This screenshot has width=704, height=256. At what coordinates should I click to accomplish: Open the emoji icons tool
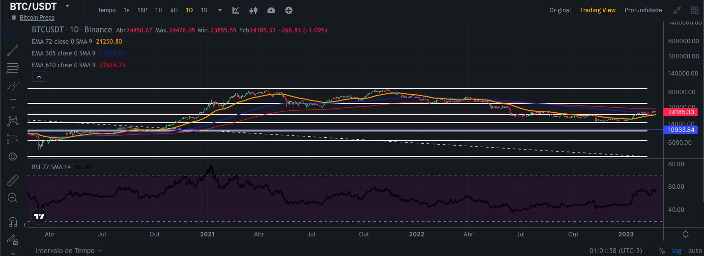(13, 156)
